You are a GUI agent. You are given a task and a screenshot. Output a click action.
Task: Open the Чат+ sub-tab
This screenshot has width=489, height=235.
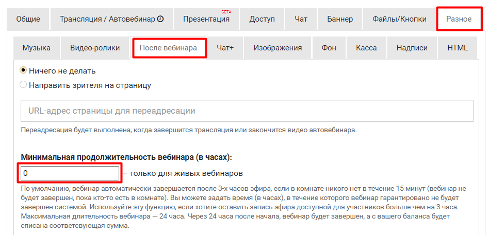[x=225, y=48]
